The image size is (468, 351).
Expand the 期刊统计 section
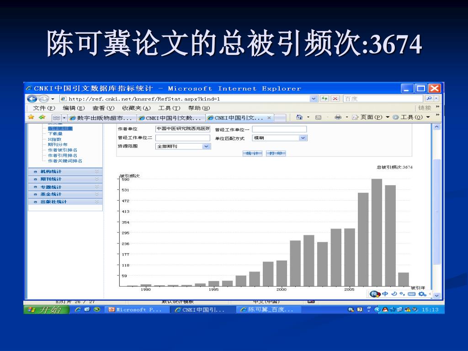pos(65,179)
